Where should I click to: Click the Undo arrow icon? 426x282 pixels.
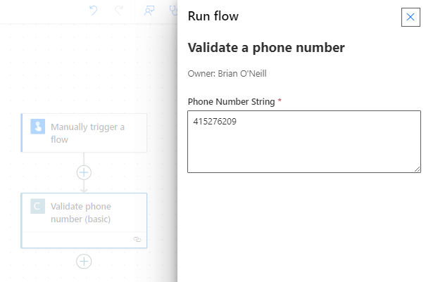click(94, 11)
